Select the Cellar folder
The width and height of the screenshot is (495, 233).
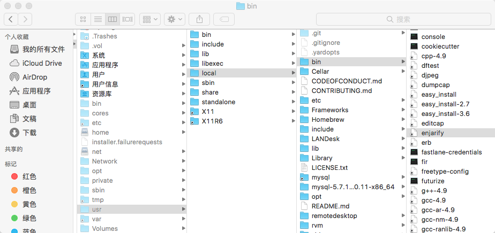(x=351, y=72)
